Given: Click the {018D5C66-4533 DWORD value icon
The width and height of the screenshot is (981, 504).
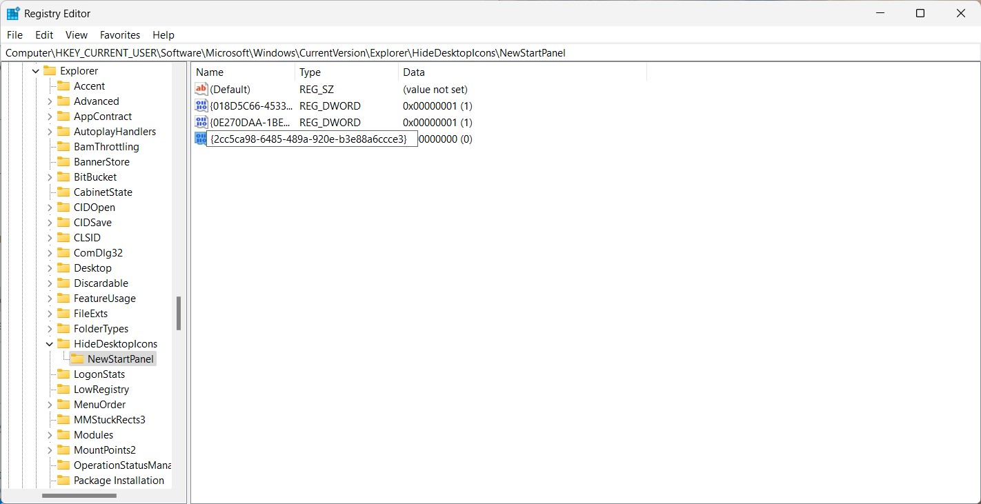Looking at the screenshot, I should coord(201,105).
